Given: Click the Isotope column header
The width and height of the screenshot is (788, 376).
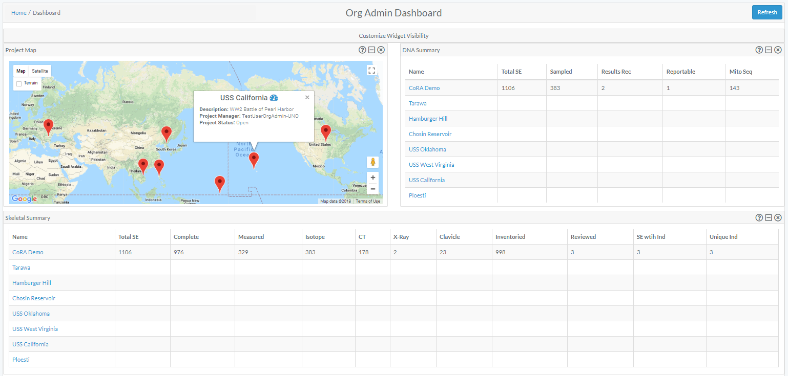Looking at the screenshot, I should 315,237.
